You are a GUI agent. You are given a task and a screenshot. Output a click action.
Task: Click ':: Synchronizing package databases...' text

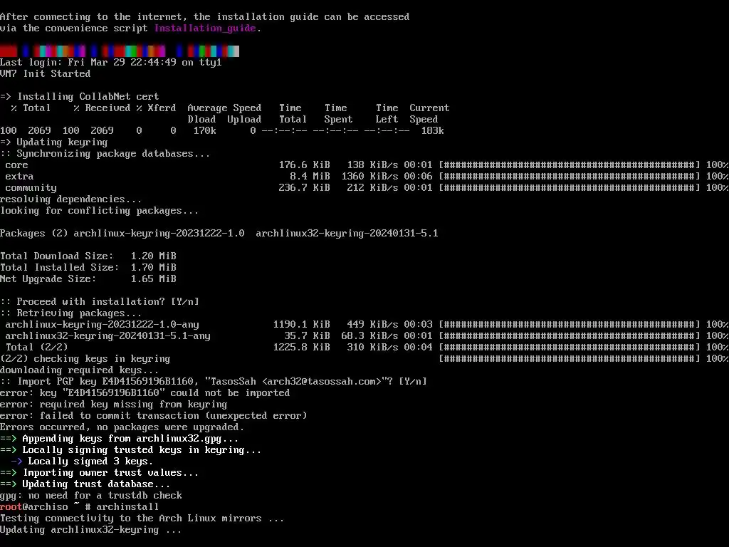(105, 154)
